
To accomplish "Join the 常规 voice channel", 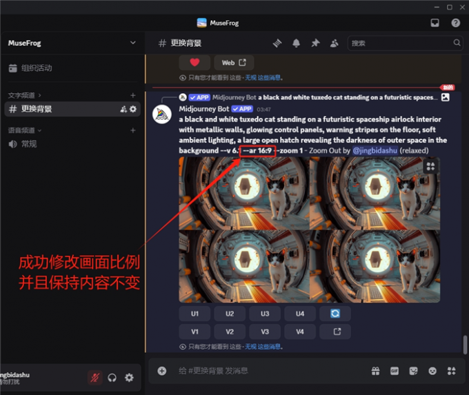I will 23,144.
